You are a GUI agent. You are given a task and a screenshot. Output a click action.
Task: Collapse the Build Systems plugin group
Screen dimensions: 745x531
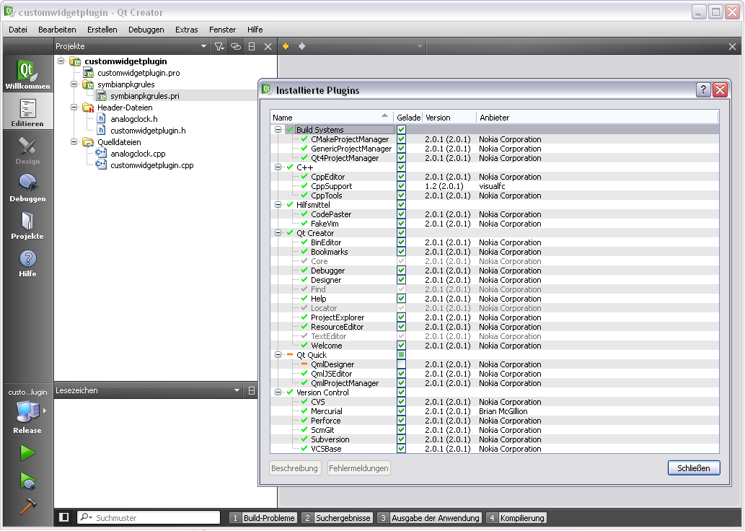pos(278,129)
